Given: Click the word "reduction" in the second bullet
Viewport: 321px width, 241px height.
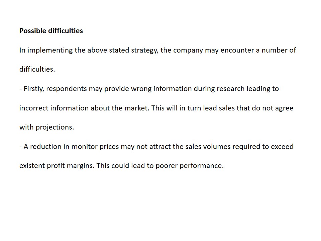Looking at the screenshot, I should pyautogui.click(x=45, y=147).
